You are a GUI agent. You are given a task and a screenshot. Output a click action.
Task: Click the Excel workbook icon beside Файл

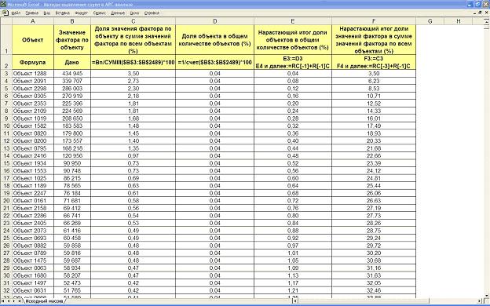(x=5, y=13)
